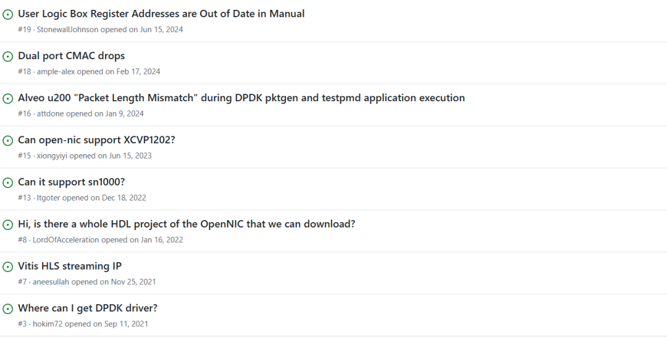The height and width of the screenshot is (338, 667).
Task: Open the whole HDL project download issue
Action: 187,224
